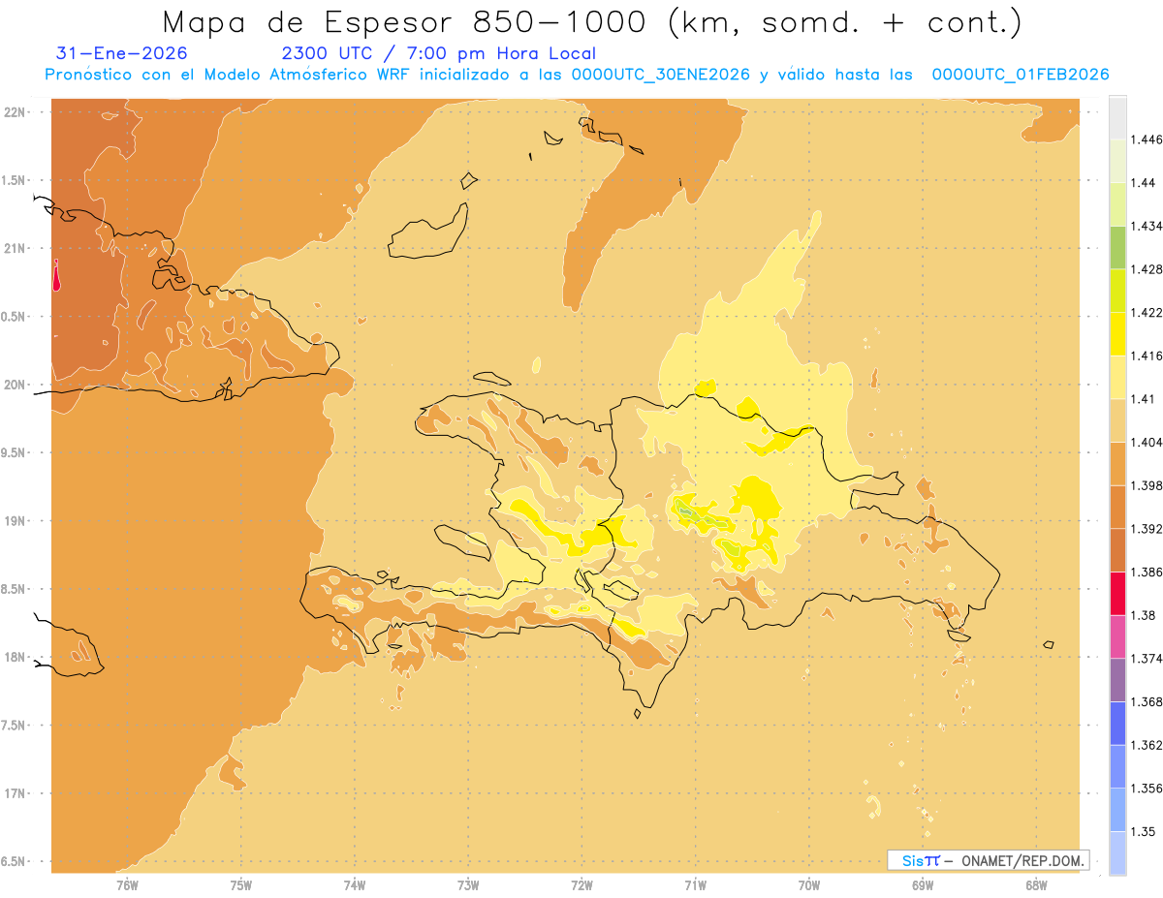Click the '2300 UTC / 7:00 pm Hora Local' time text
Image resolution: width=1163 pixels, height=898 pixels.
point(438,54)
